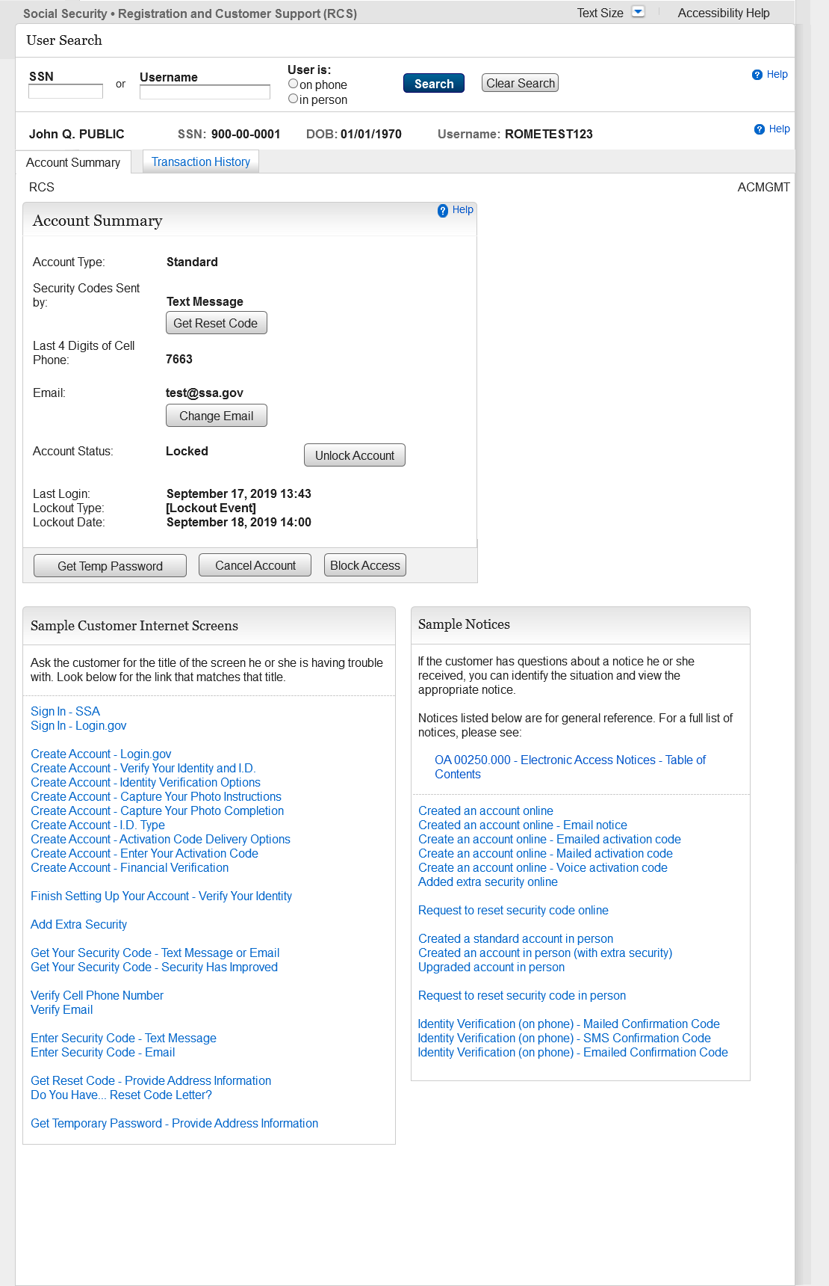Open the 'Sign In - SSA' link
The height and width of the screenshot is (1286, 829).
coord(65,711)
